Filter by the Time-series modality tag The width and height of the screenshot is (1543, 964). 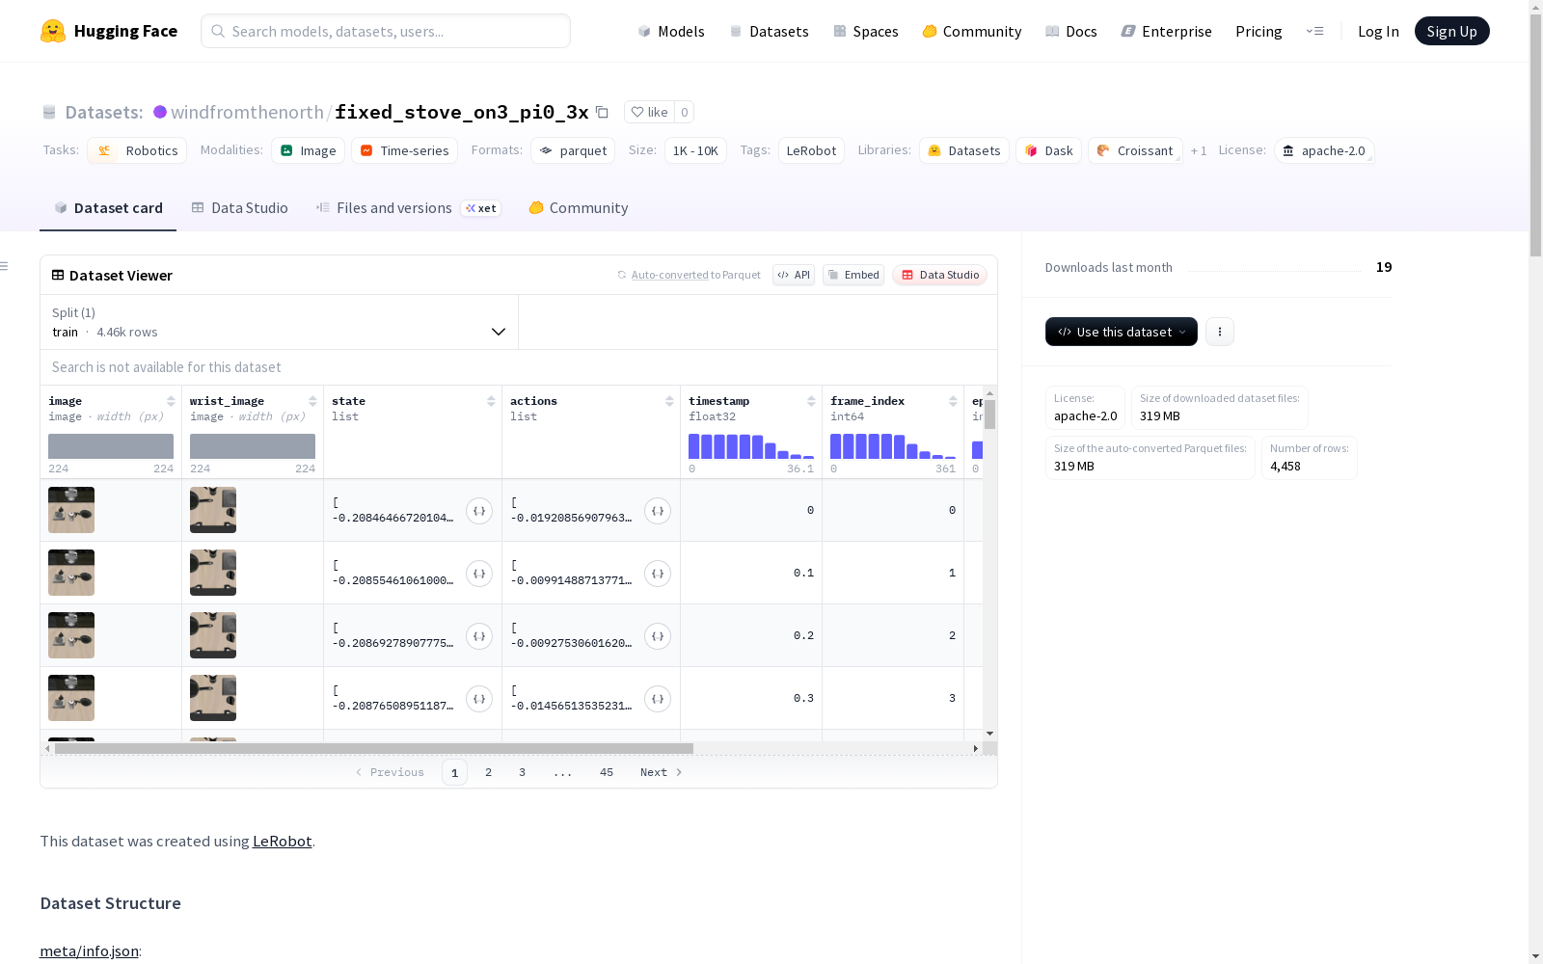tap(405, 150)
